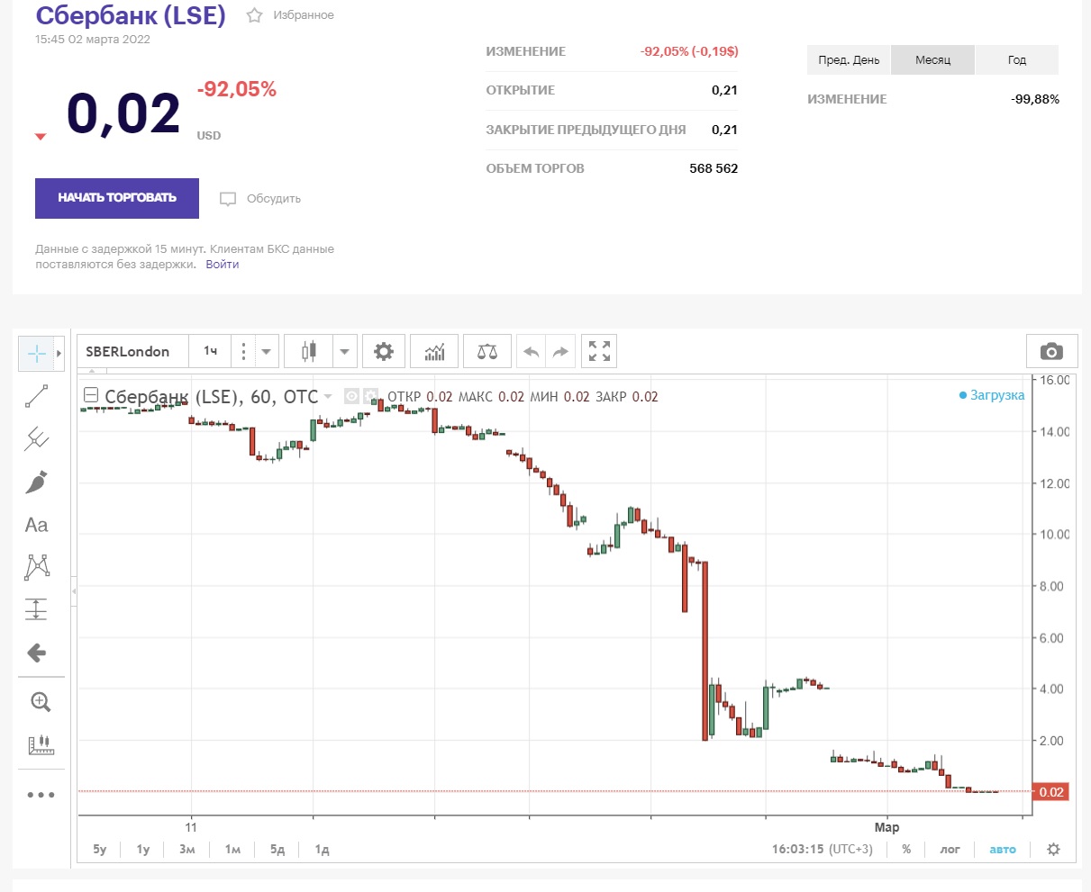Screen dimensions: 1091x892
Task: Click the candlestick chart style icon
Action: [309, 351]
